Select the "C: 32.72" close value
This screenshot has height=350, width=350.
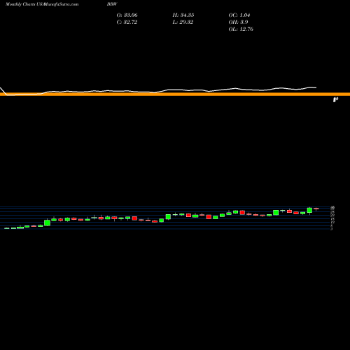127,22
